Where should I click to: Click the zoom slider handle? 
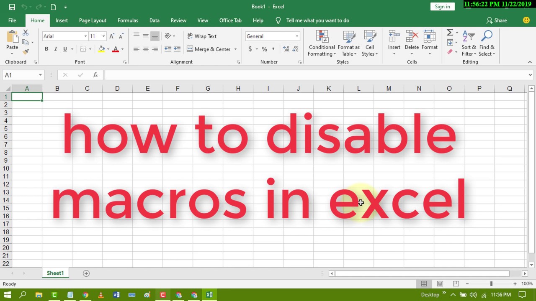tap(491, 284)
